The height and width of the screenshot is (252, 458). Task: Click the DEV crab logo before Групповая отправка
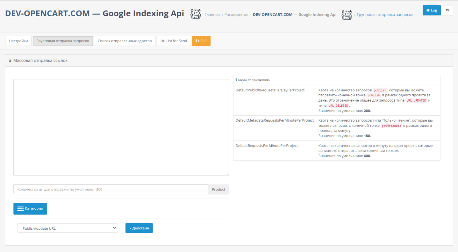click(x=347, y=15)
